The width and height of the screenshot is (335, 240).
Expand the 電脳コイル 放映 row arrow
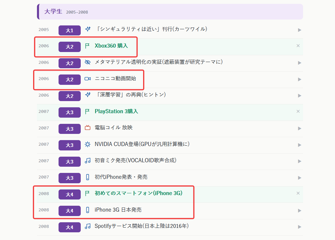300,129
